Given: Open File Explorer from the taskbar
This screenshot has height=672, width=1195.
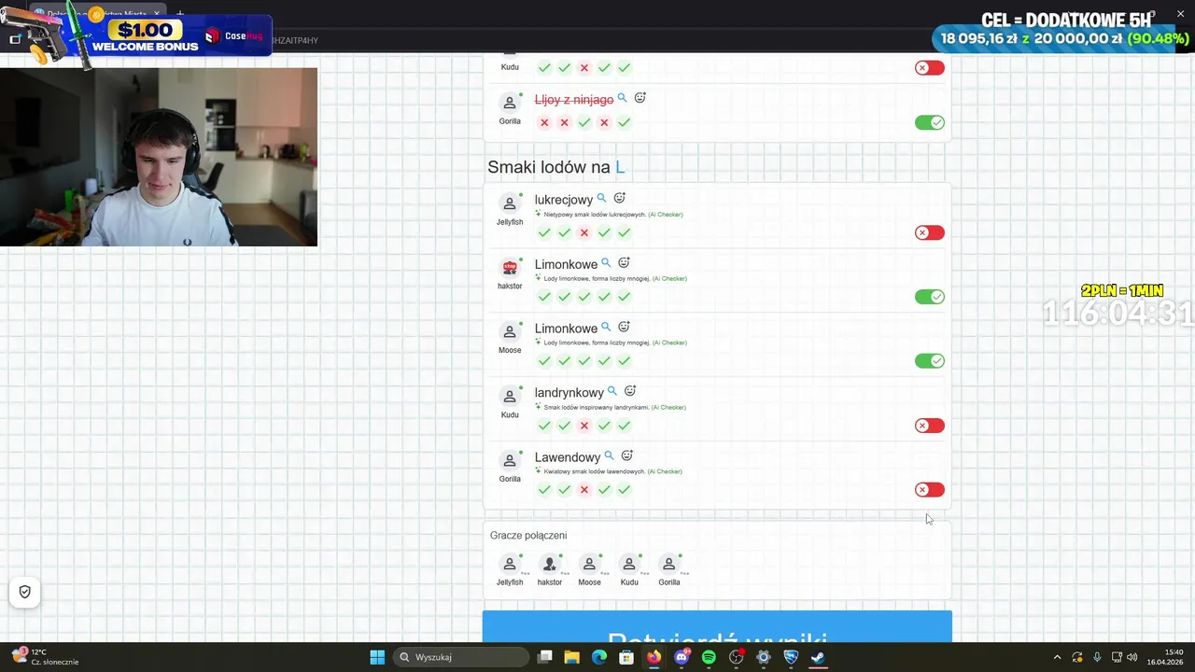Looking at the screenshot, I should pyautogui.click(x=572, y=657).
